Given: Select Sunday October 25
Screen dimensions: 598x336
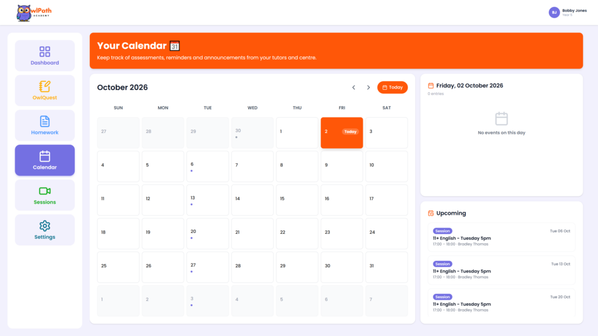Looking at the screenshot, I should [118, 267].
